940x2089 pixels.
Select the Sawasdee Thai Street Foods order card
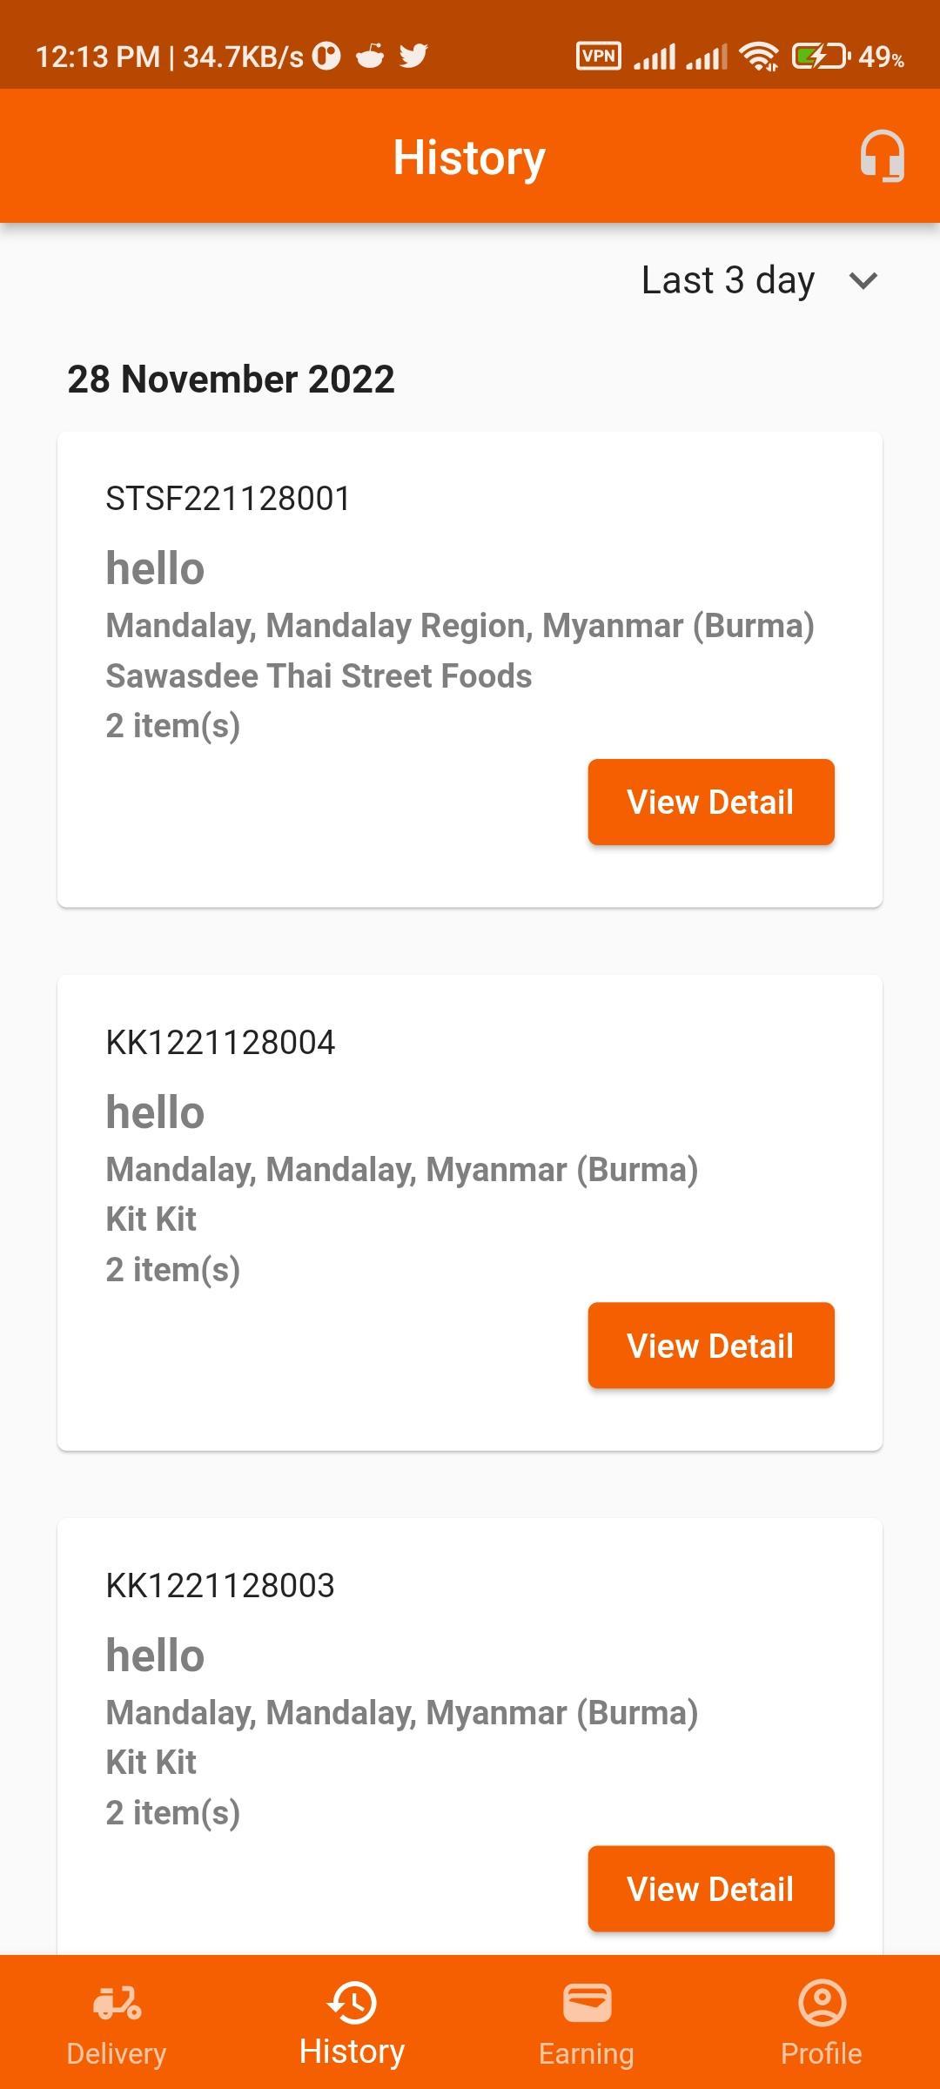coord(470,669)
